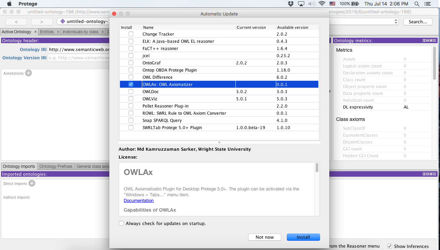This screenshot has height=250, width=440.
Task: Select the Ontop OBDA Protege Plugin row
Action: click(219, 70)
